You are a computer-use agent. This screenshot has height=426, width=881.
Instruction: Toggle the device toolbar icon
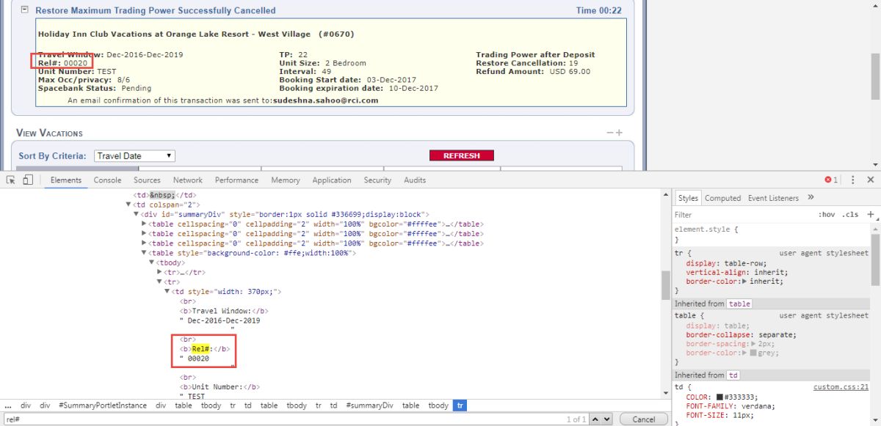28,180
